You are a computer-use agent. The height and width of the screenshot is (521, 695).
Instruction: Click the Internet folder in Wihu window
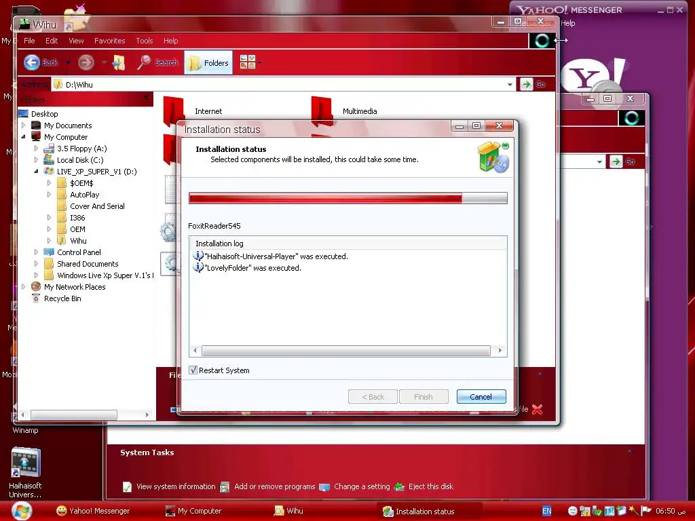click(193, 111)
